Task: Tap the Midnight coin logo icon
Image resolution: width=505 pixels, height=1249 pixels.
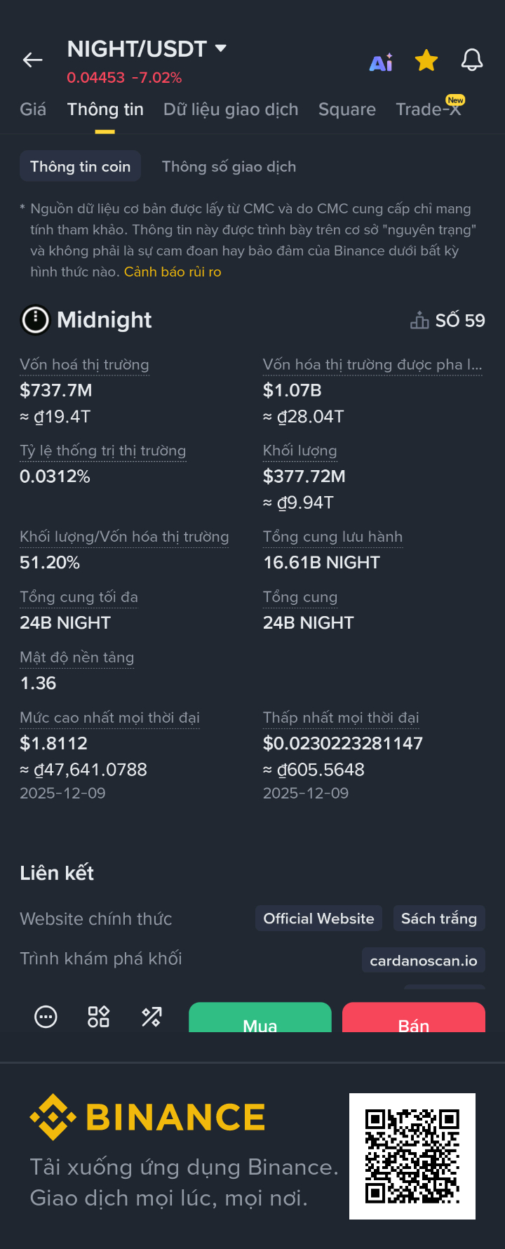Action: click(35, 320)
